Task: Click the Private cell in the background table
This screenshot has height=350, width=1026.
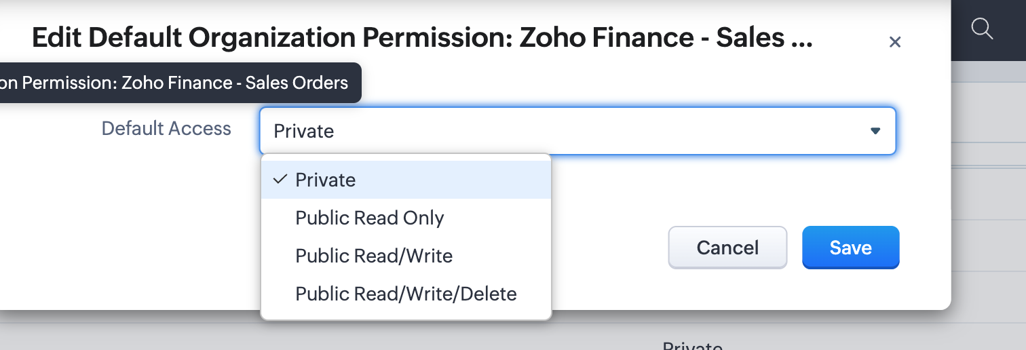Action: pyautogui.click(x=692, y=345)
